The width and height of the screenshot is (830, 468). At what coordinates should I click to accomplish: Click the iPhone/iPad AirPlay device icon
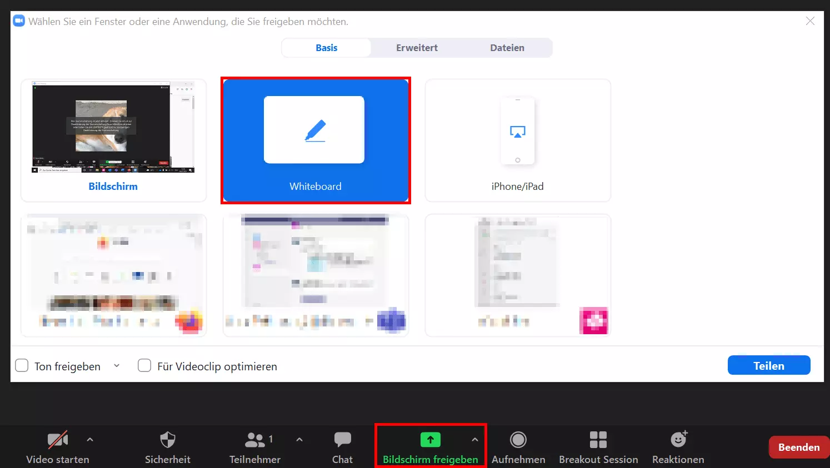click(518, 131)
